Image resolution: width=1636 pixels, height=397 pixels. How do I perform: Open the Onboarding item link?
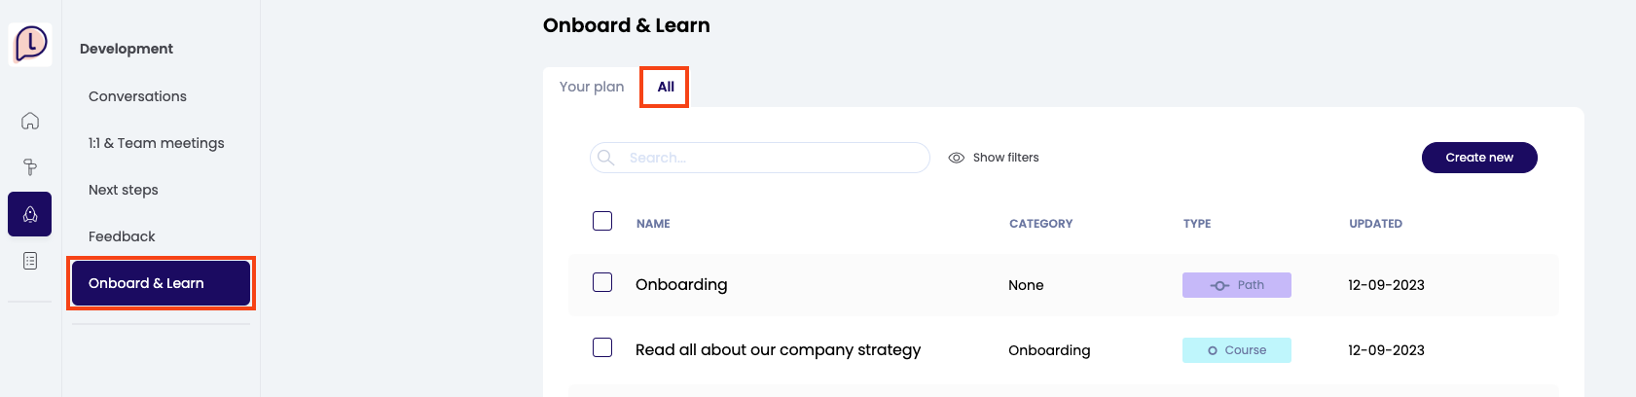point(681,285)
